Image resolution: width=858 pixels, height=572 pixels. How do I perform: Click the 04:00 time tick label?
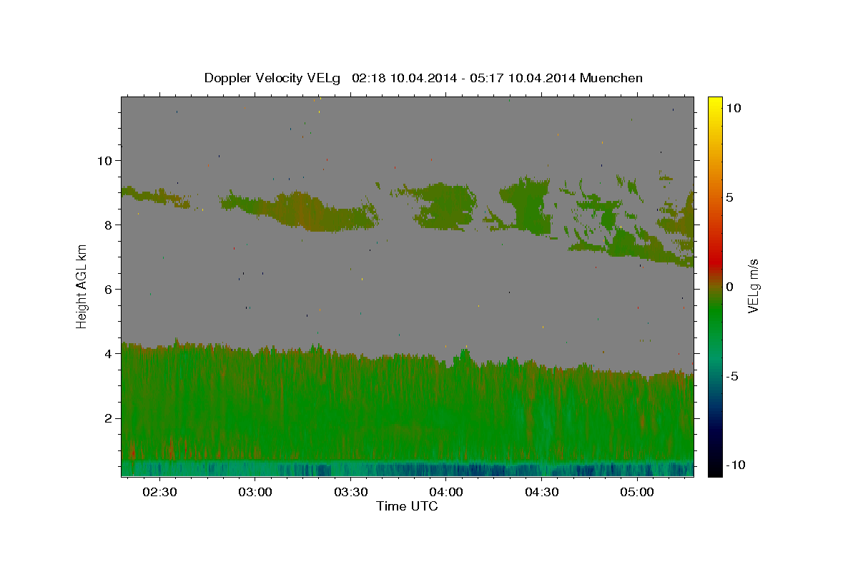coord(445,493)
